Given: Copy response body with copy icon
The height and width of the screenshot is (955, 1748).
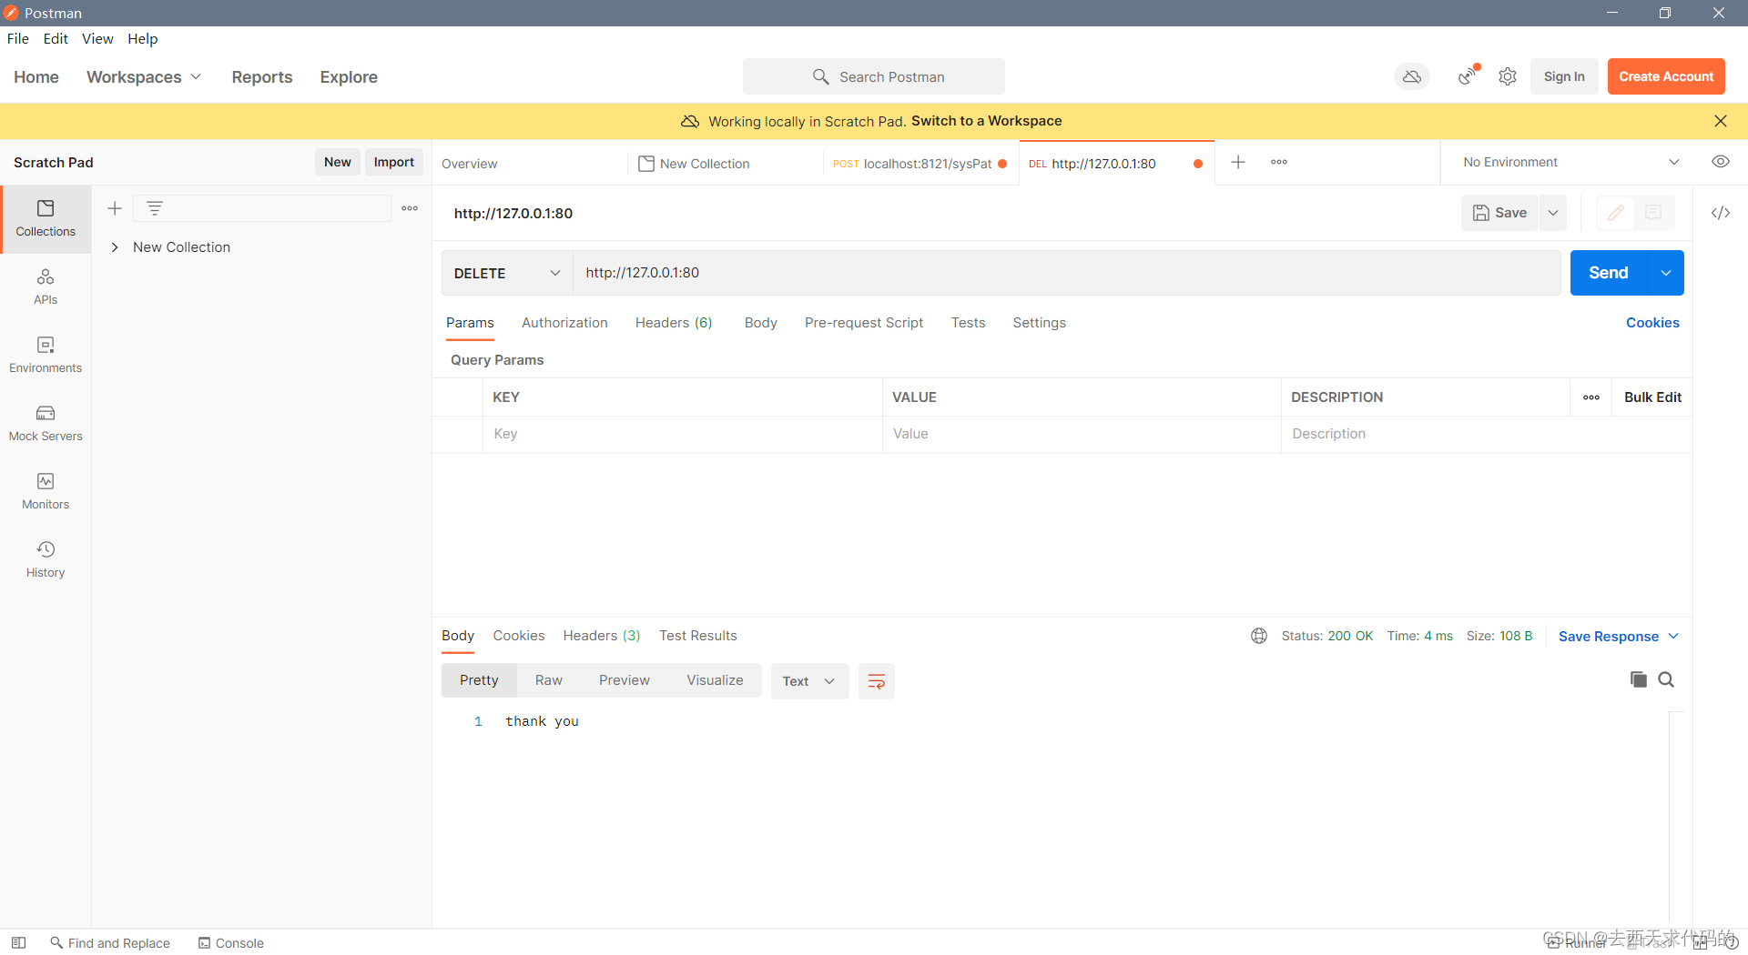Looking at the screenshot, I should 1639,679.
